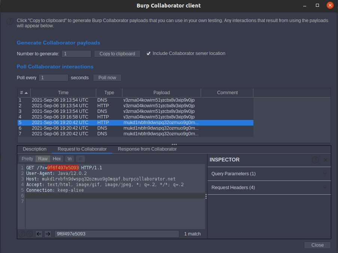This screenshot has height=253, width=338.
Task: Minimize the Burp Collaborator client window
Action: pyautogui.click(x=305, y=6)
